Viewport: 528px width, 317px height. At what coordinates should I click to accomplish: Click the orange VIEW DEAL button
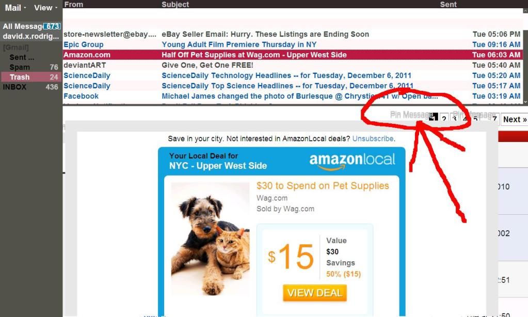click(314, 293)
